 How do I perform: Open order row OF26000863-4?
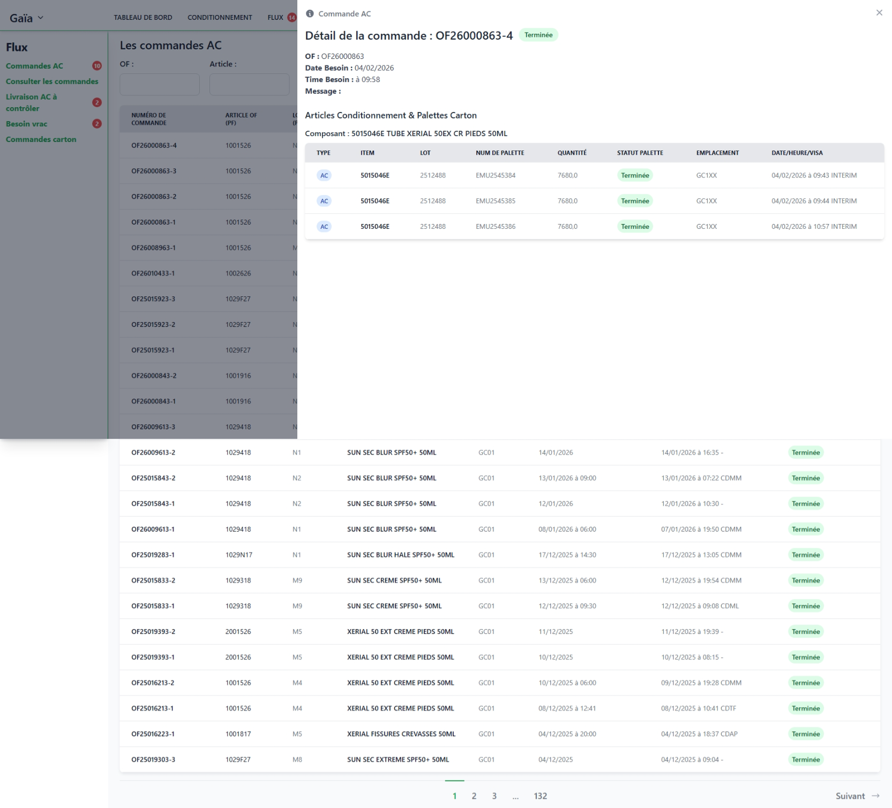pyautogui.click(x=208, y=145)
